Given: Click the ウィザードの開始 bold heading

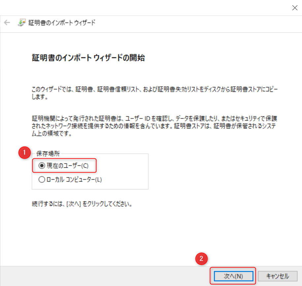Looking at the screenshot, I should [x=88, y=58].
